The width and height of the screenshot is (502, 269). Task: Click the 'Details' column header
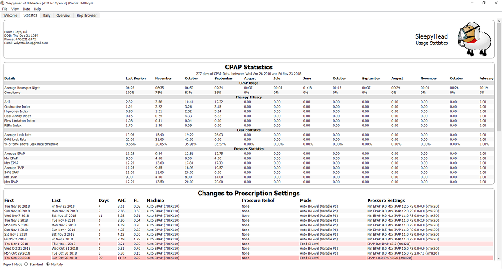(x=10, y=79)
